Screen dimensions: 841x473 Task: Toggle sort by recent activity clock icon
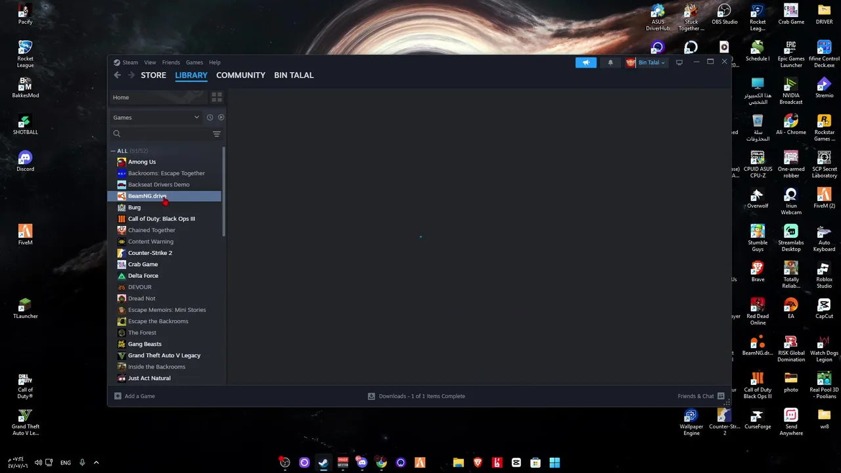click(x=210, y=118)
